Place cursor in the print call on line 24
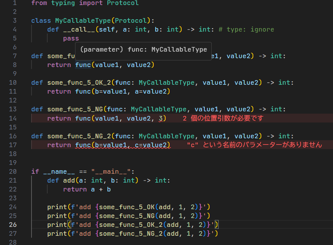 [115, 207]
